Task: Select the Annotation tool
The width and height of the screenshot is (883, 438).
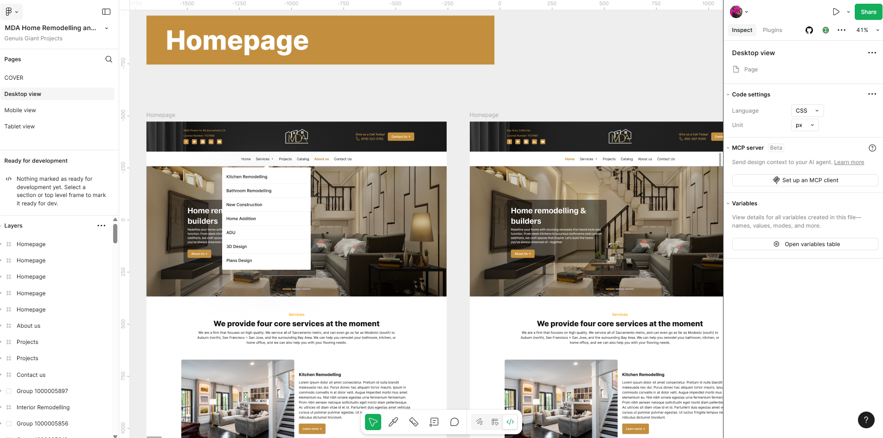Action: pos(434,422)
